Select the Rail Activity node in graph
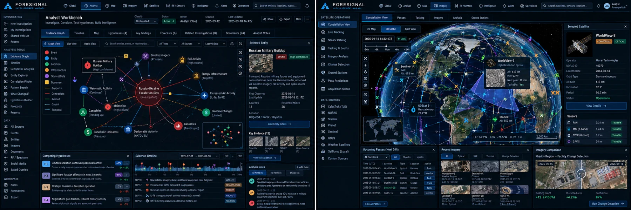 (x=182, y=60)
